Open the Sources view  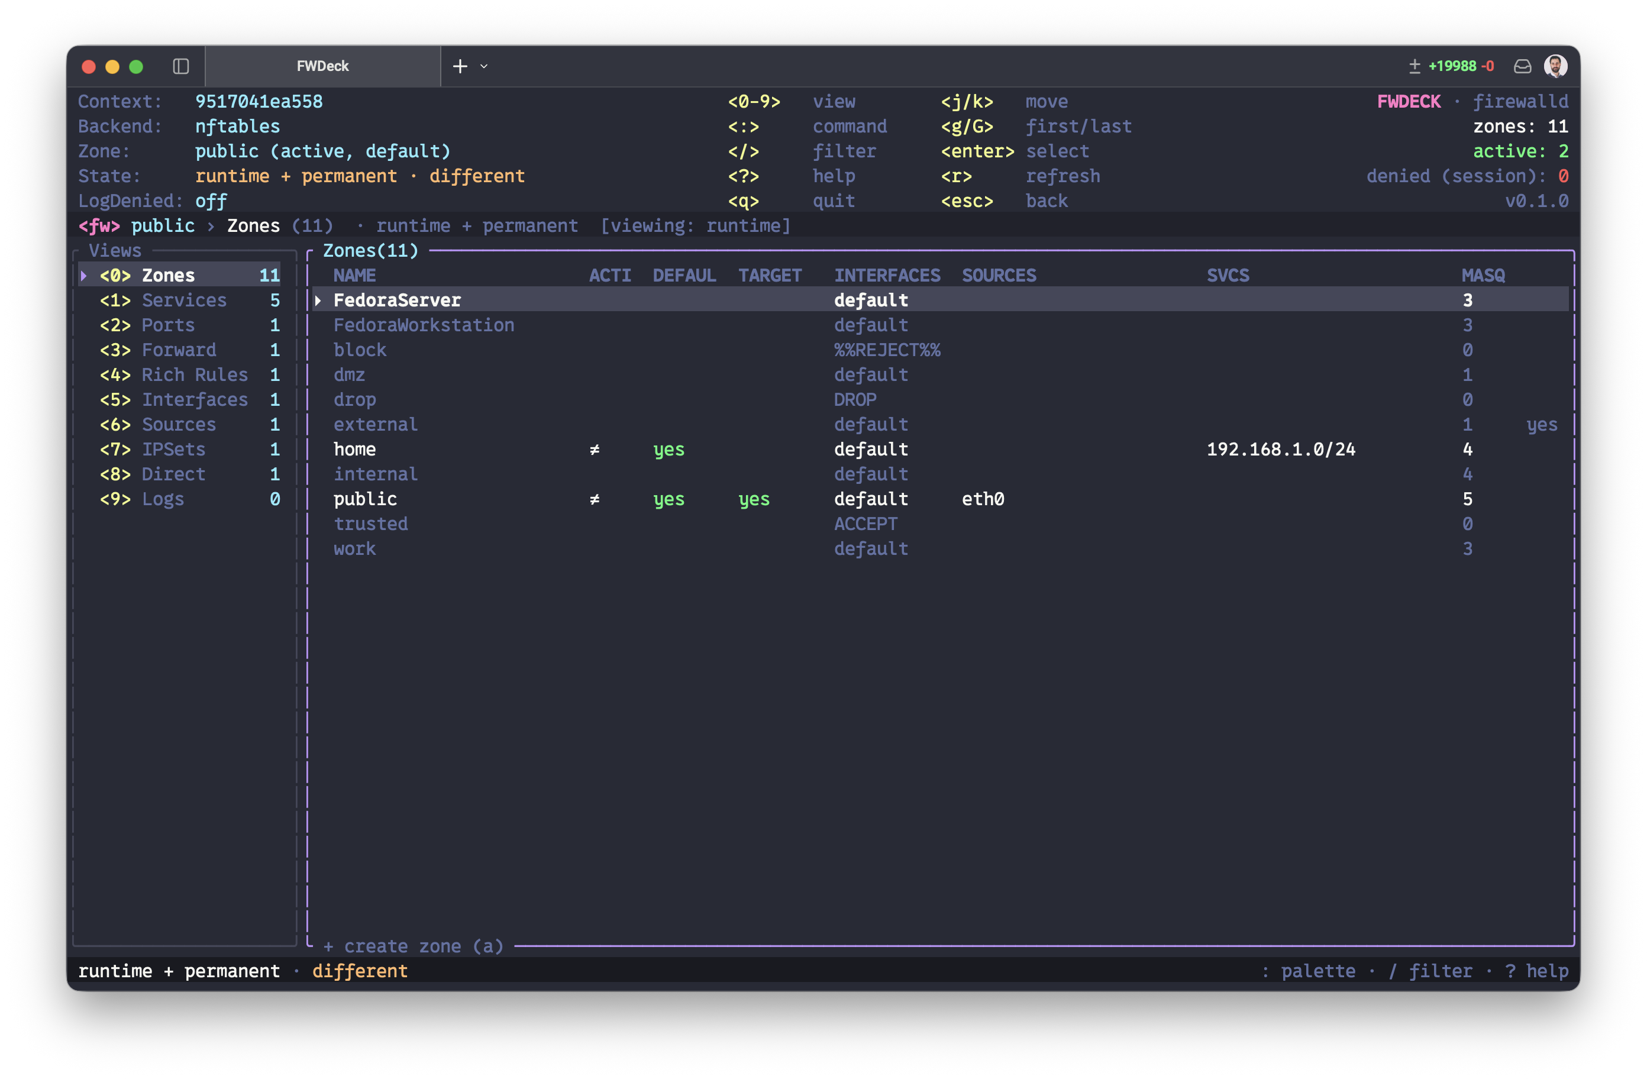[x=180, y=425]
